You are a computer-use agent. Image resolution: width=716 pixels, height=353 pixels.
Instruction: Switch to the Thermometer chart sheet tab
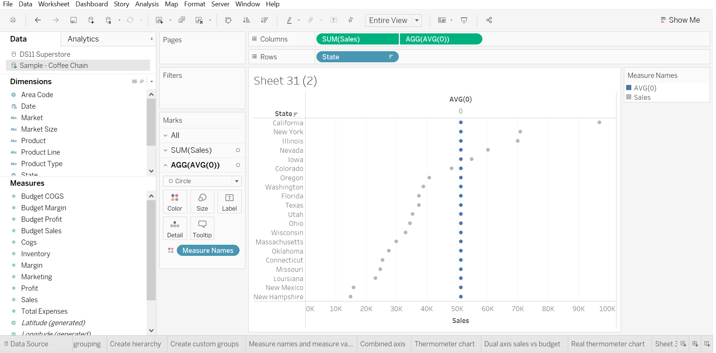click(445, 344)
